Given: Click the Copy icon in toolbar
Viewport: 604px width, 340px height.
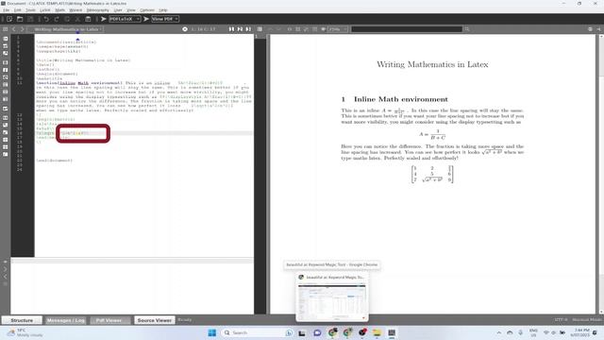Looking at the screenshot, I should [67, 19].
